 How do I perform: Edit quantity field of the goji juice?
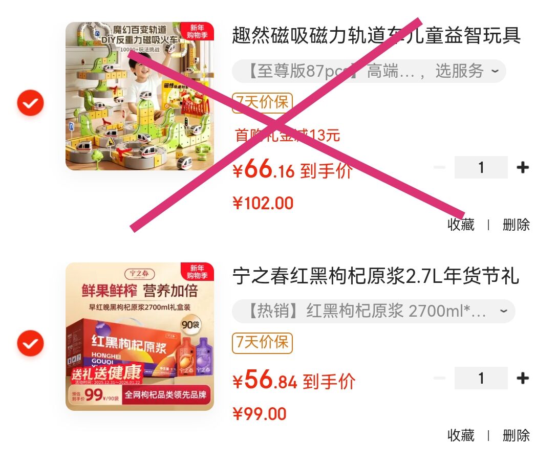click(481, 378)
